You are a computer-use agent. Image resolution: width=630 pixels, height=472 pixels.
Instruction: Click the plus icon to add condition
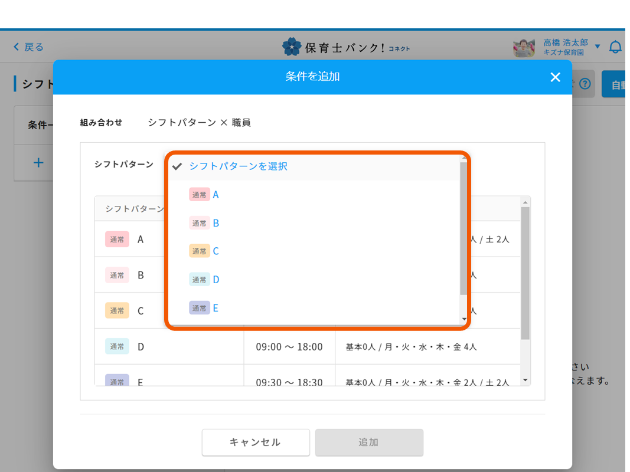38,163
